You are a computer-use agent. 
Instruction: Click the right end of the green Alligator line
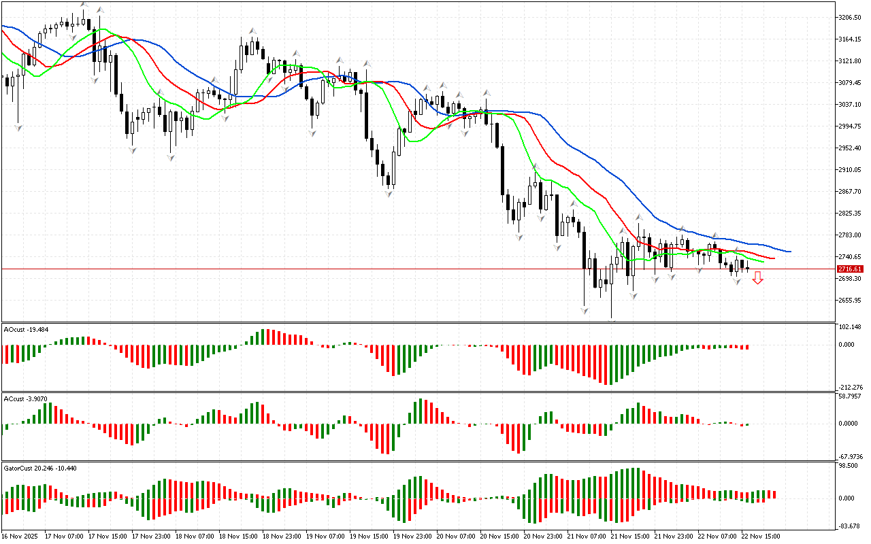coord(763,262)
